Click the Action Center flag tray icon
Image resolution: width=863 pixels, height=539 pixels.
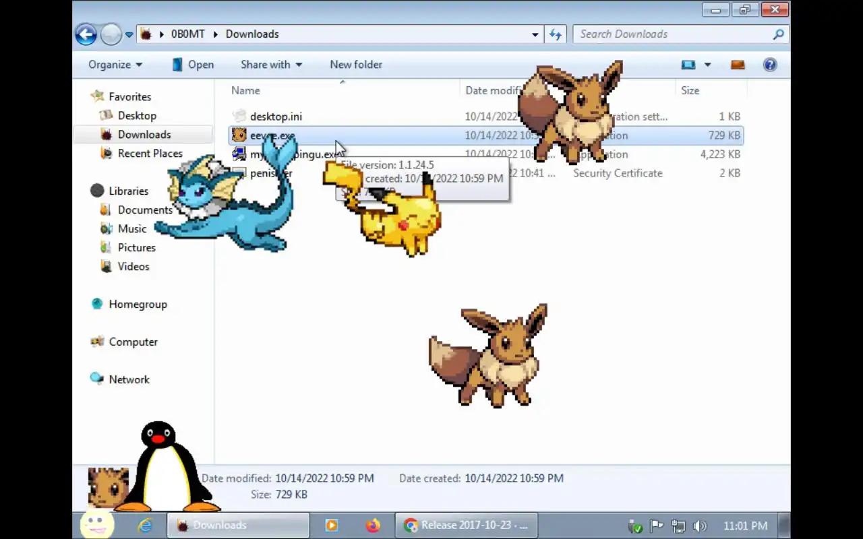click(656, 526)
